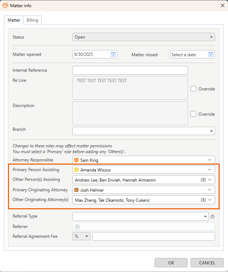Open the Matter opened calendar picker

pos(113,54)
